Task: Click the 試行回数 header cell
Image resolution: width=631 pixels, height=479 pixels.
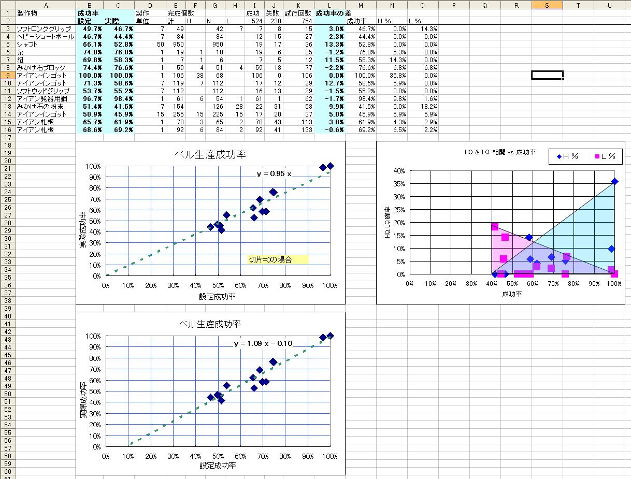Action: pos(298,13)
